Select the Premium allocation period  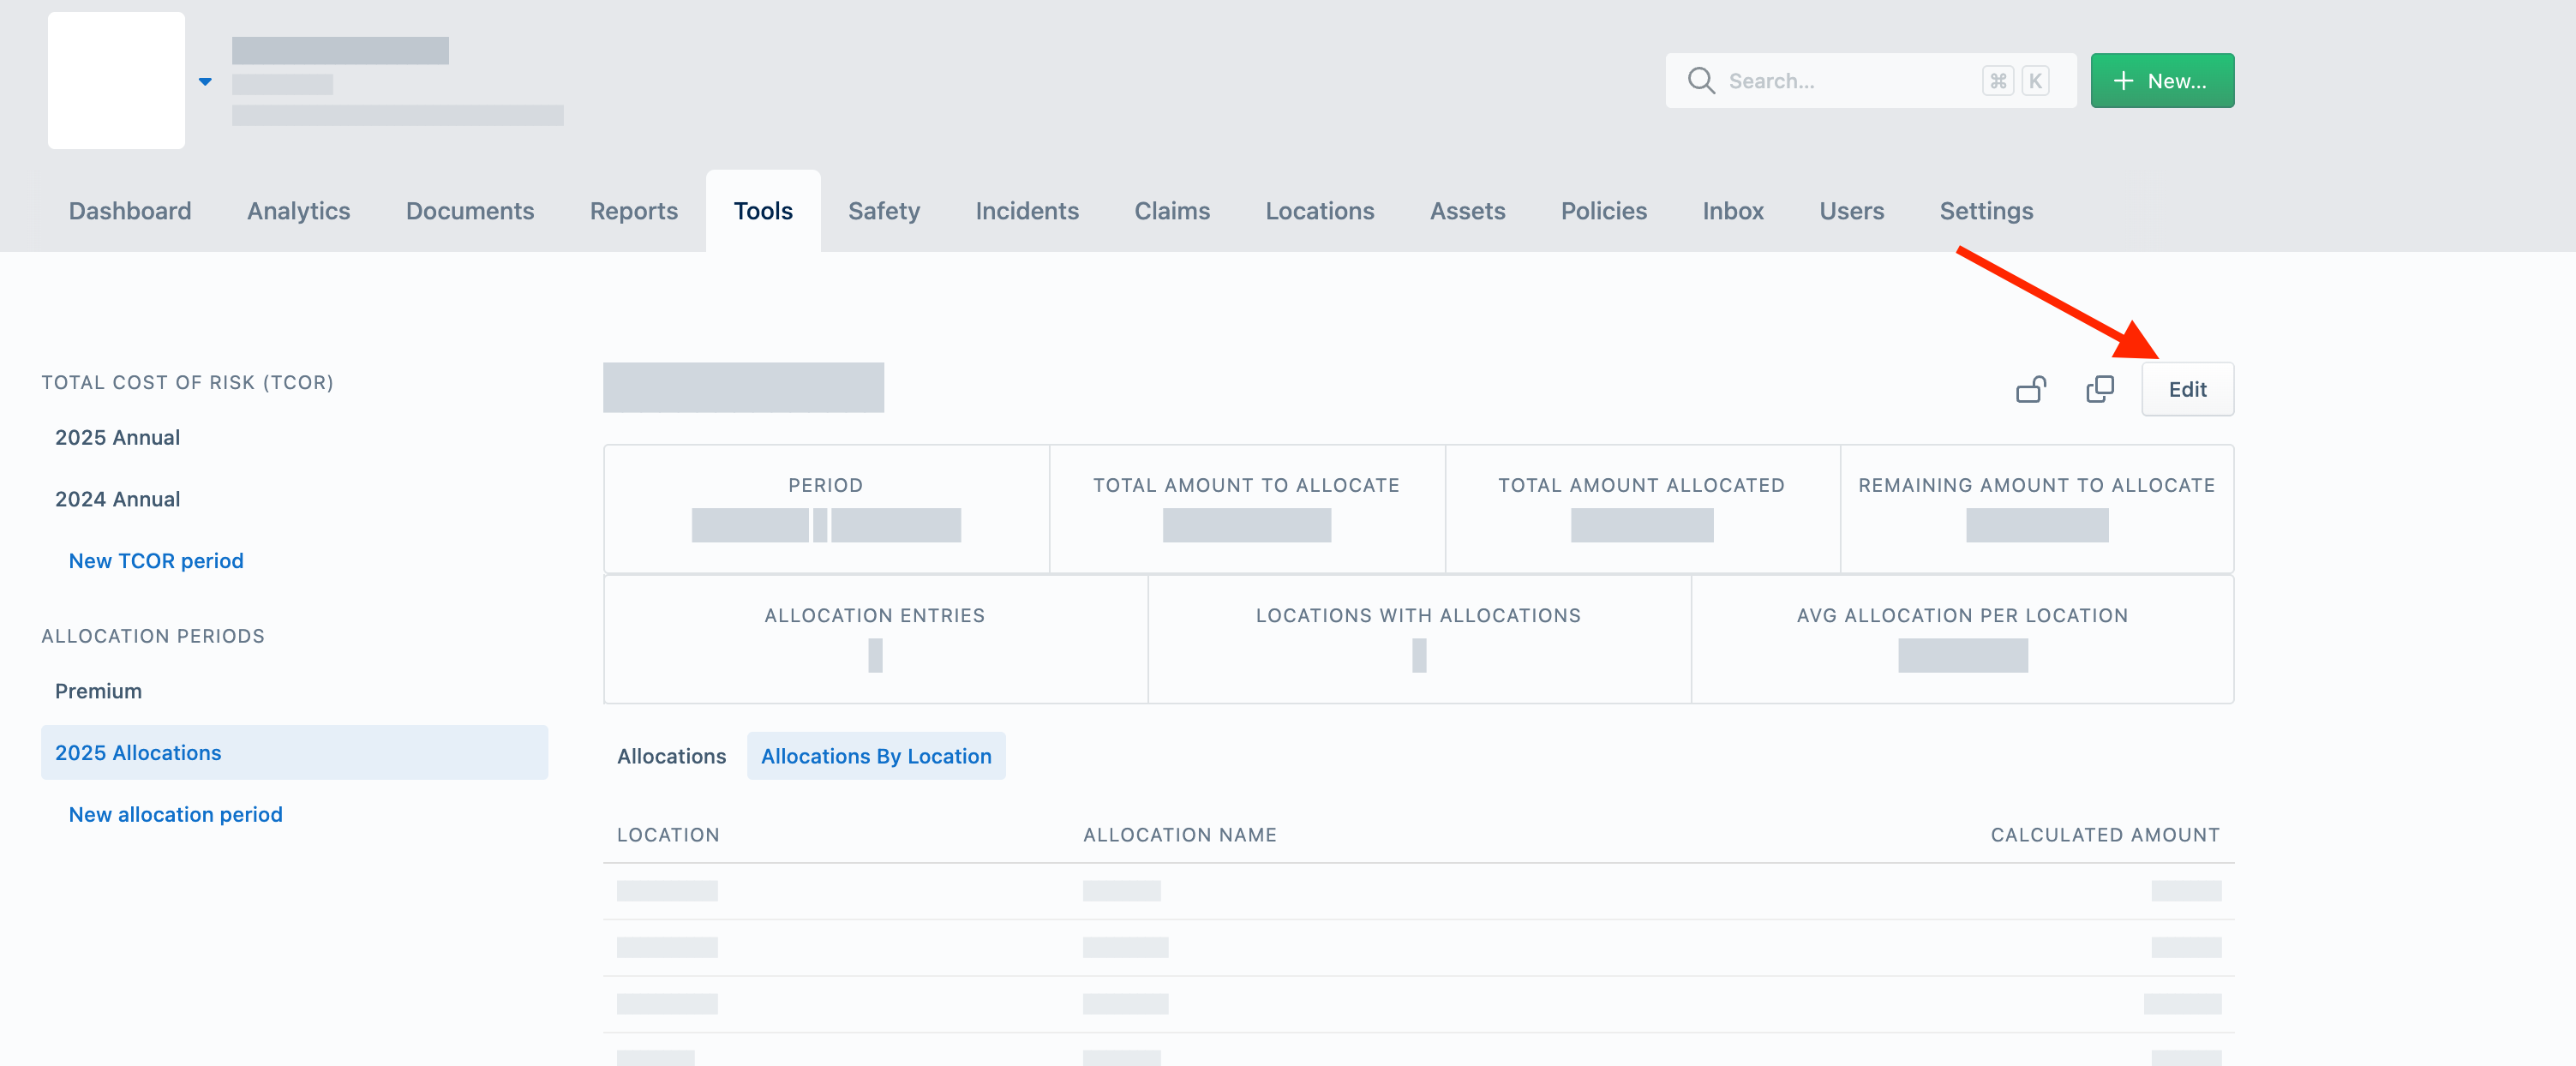tap(98, 691)
